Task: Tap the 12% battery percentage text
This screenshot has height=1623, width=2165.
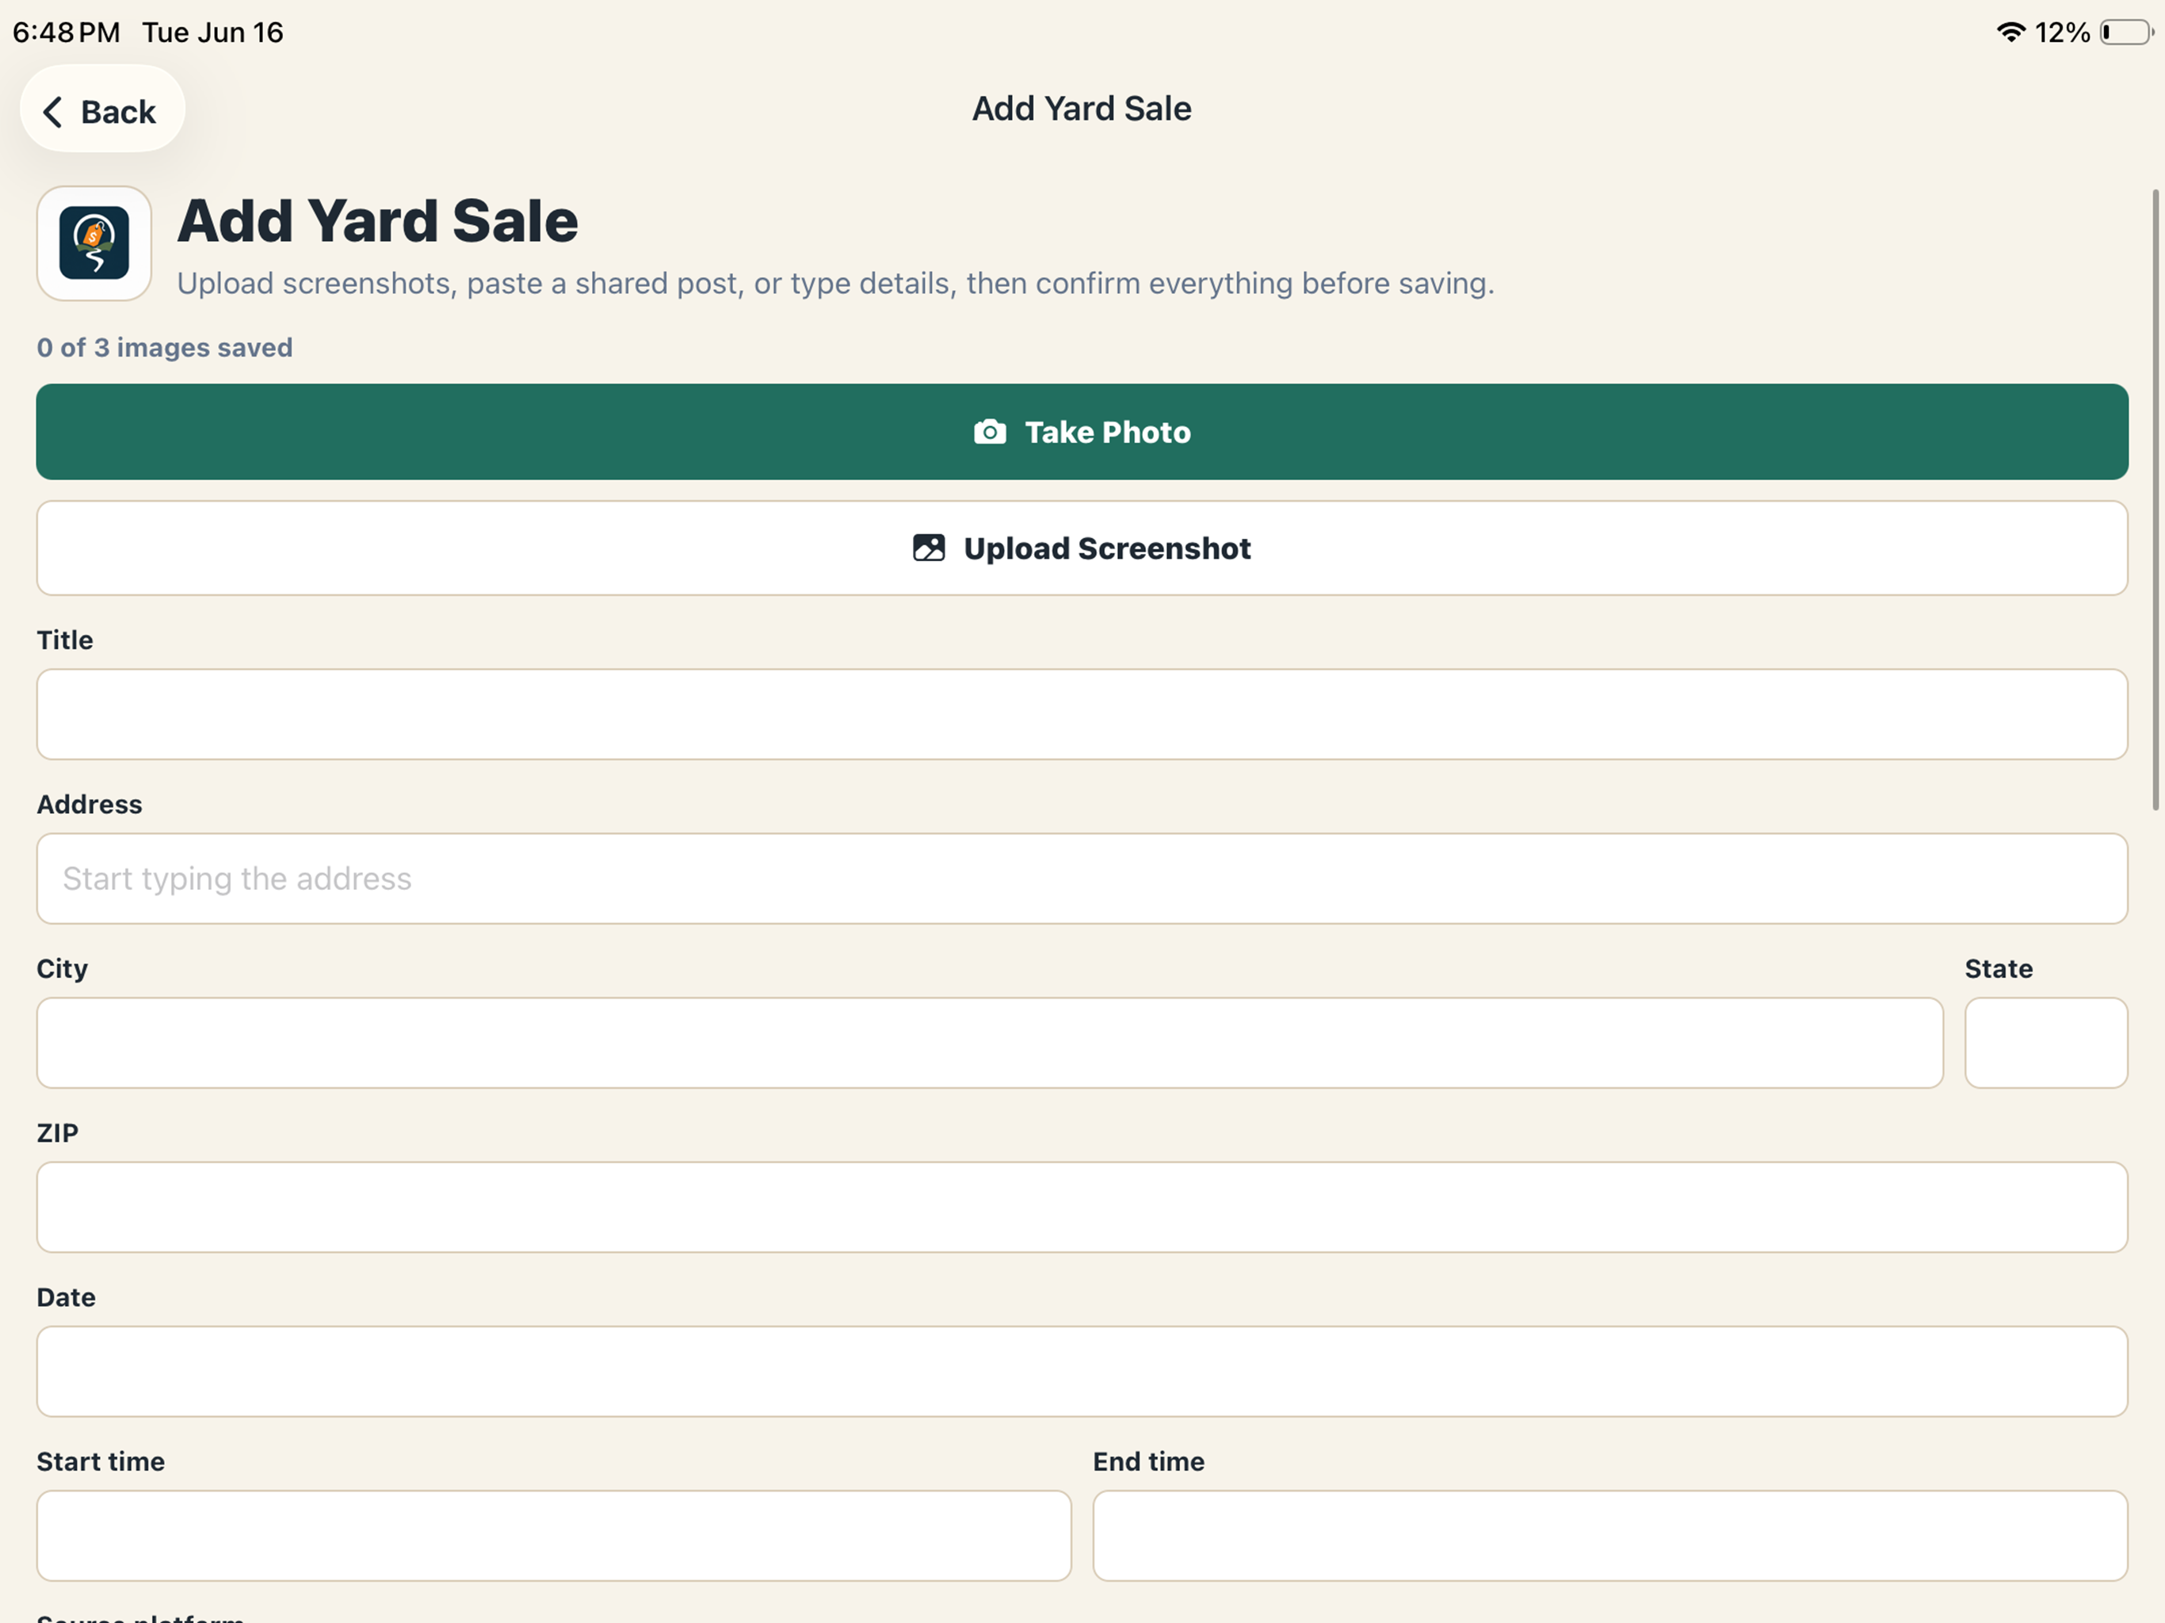Action: point(2062,32)
